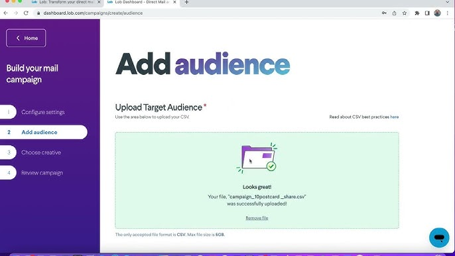Open CSV best practices 'here' link
This screenshot has height=256, width=455.
click(x=394, y=117)
